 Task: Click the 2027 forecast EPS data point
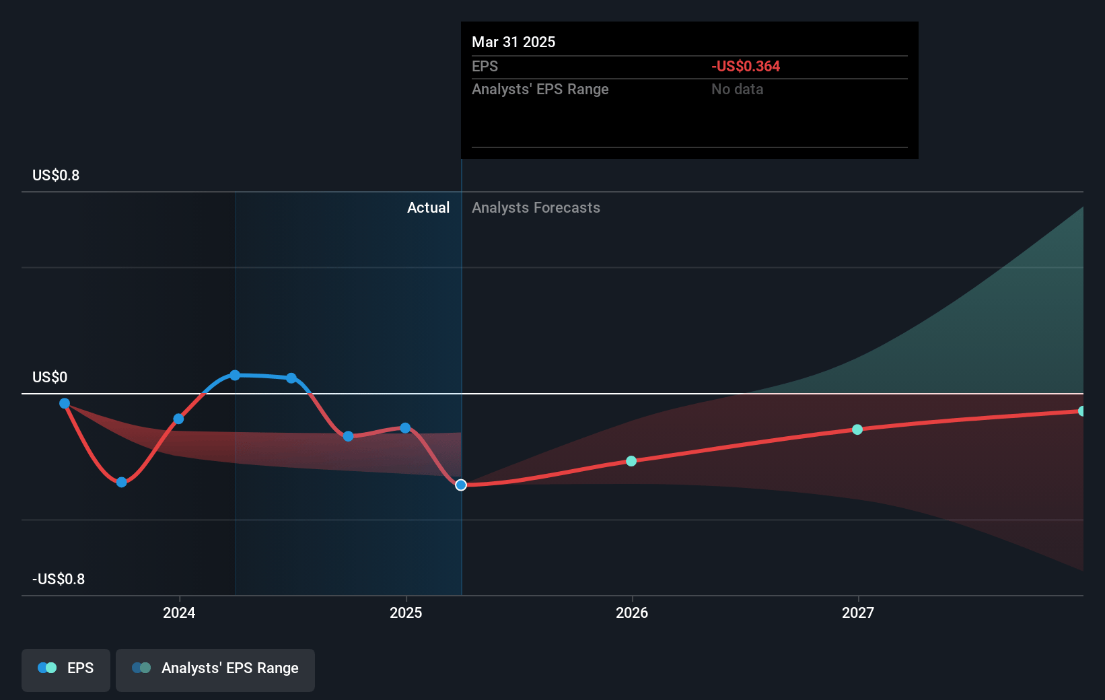tap(857, 429)
